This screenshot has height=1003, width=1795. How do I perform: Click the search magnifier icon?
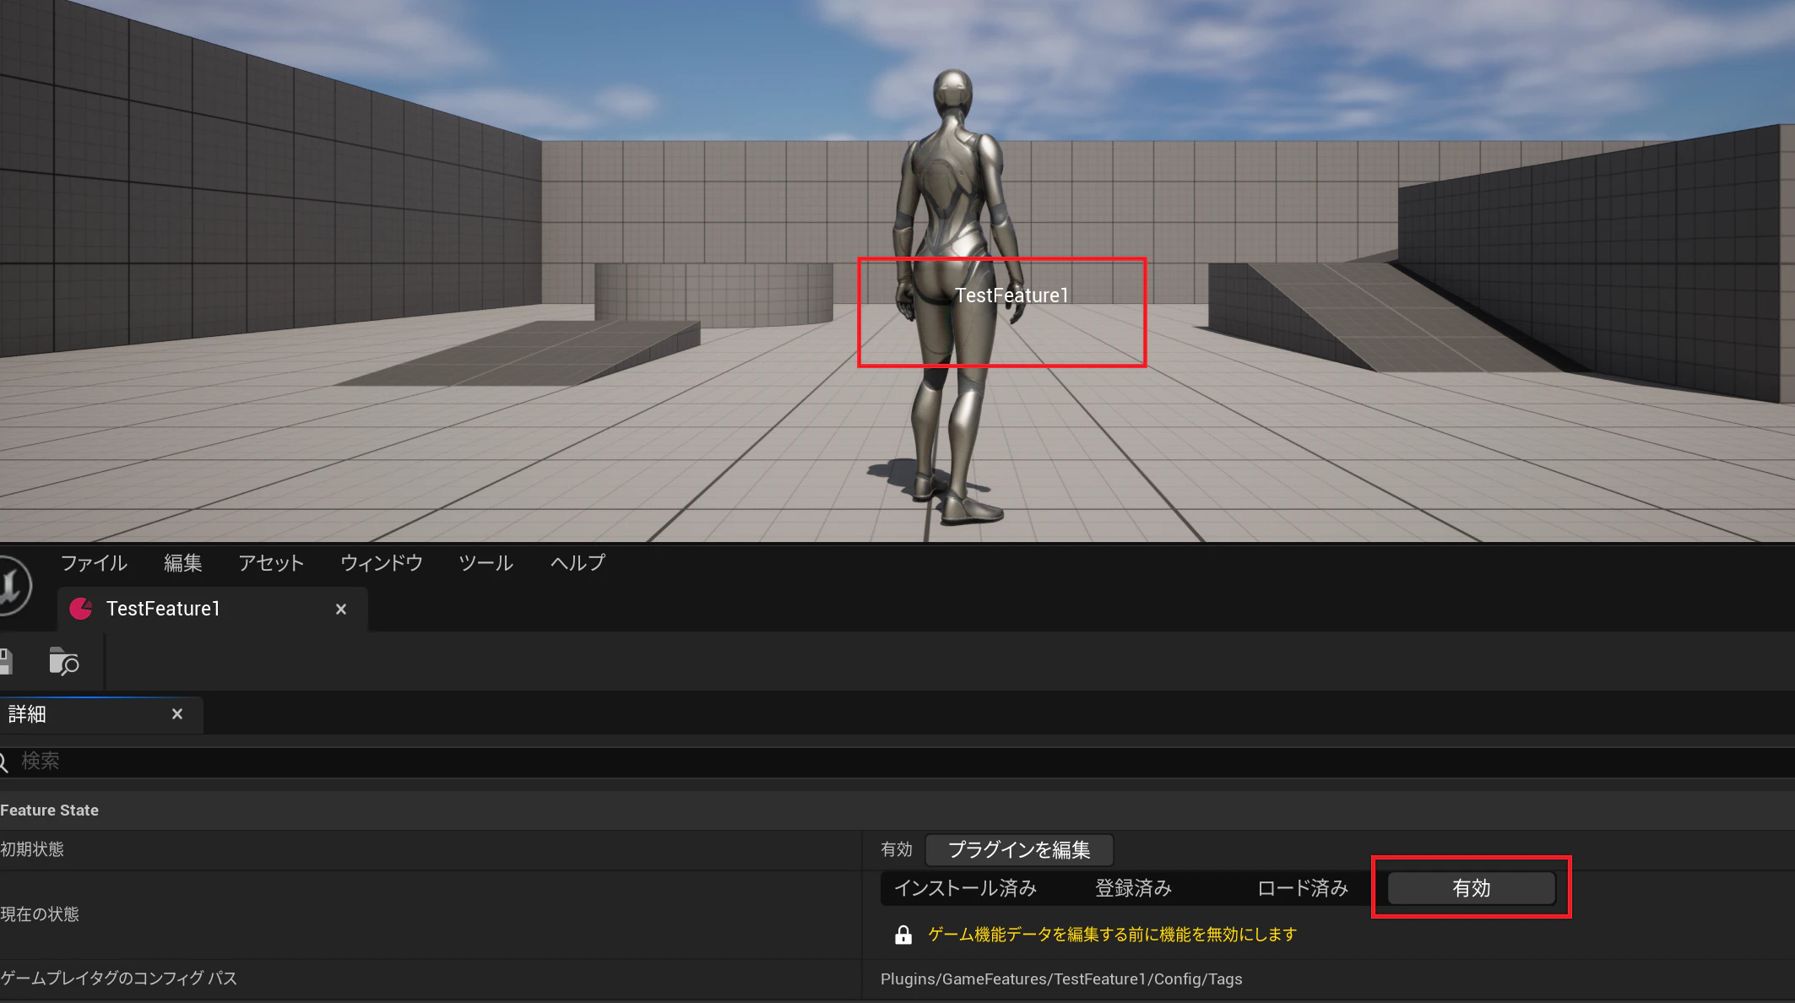[x=3, y=762]
